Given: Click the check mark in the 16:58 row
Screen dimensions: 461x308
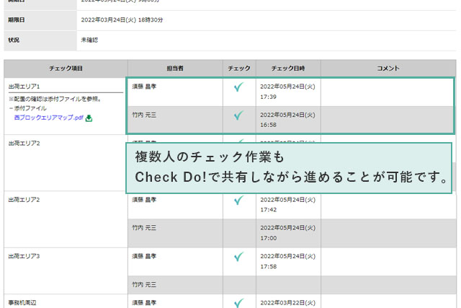Looking at the screenshot, I should click(x=238, y=115).
